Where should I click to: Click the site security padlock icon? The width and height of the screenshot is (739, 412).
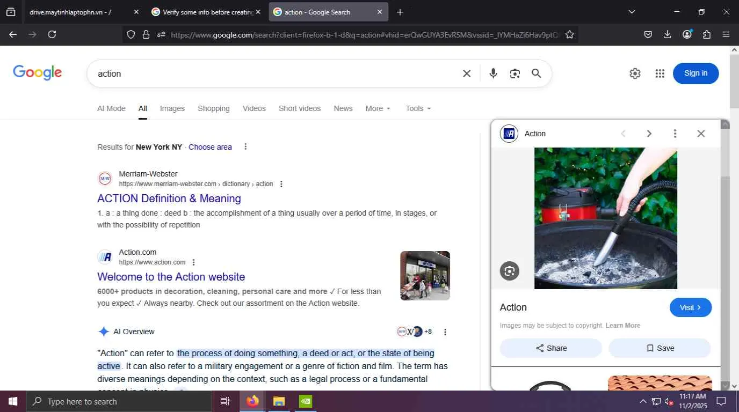[146, 34]
